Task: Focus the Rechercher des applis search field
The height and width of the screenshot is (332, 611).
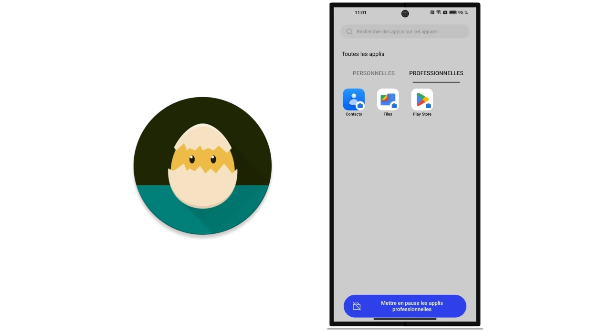Action: [x=405, y=31]
